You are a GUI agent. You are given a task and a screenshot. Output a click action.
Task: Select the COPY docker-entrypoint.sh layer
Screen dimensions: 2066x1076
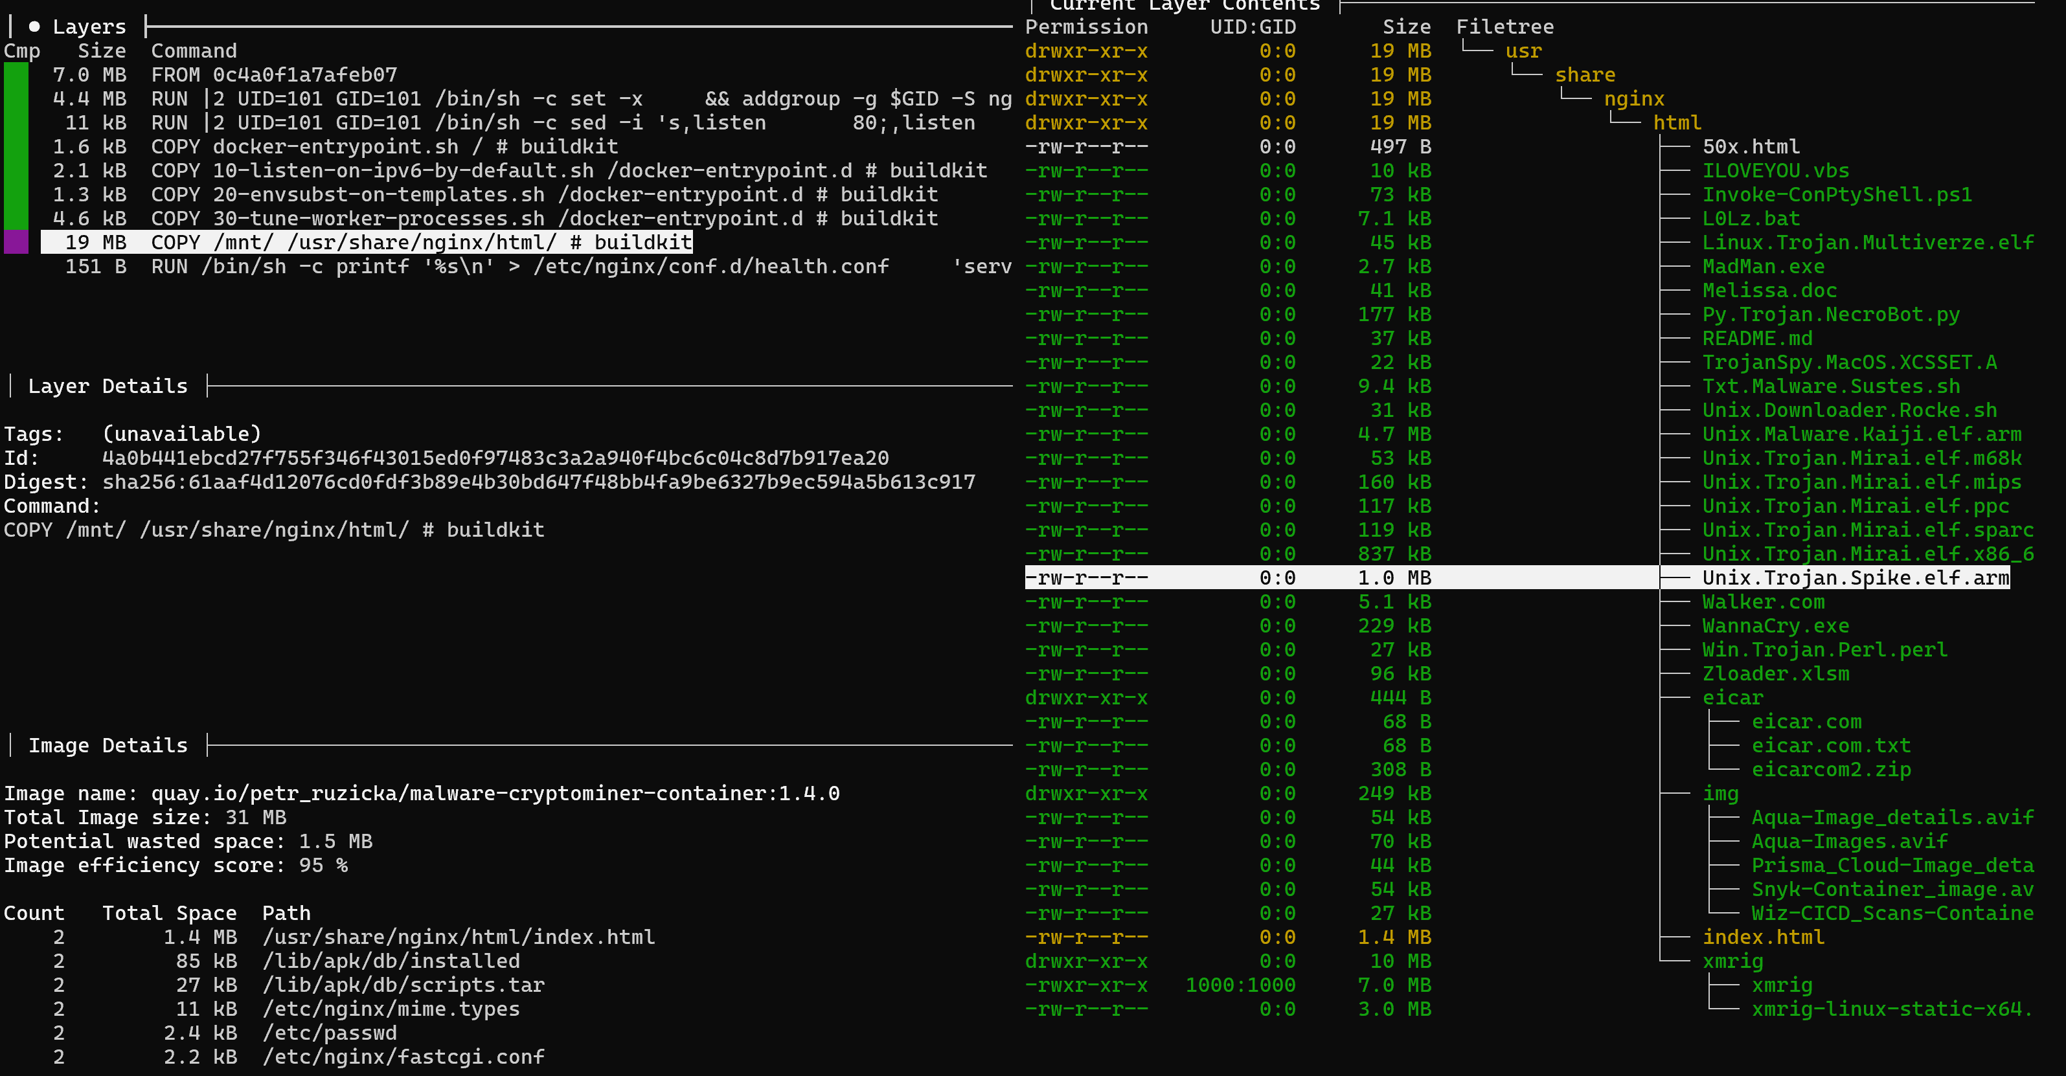pos(335,147)
